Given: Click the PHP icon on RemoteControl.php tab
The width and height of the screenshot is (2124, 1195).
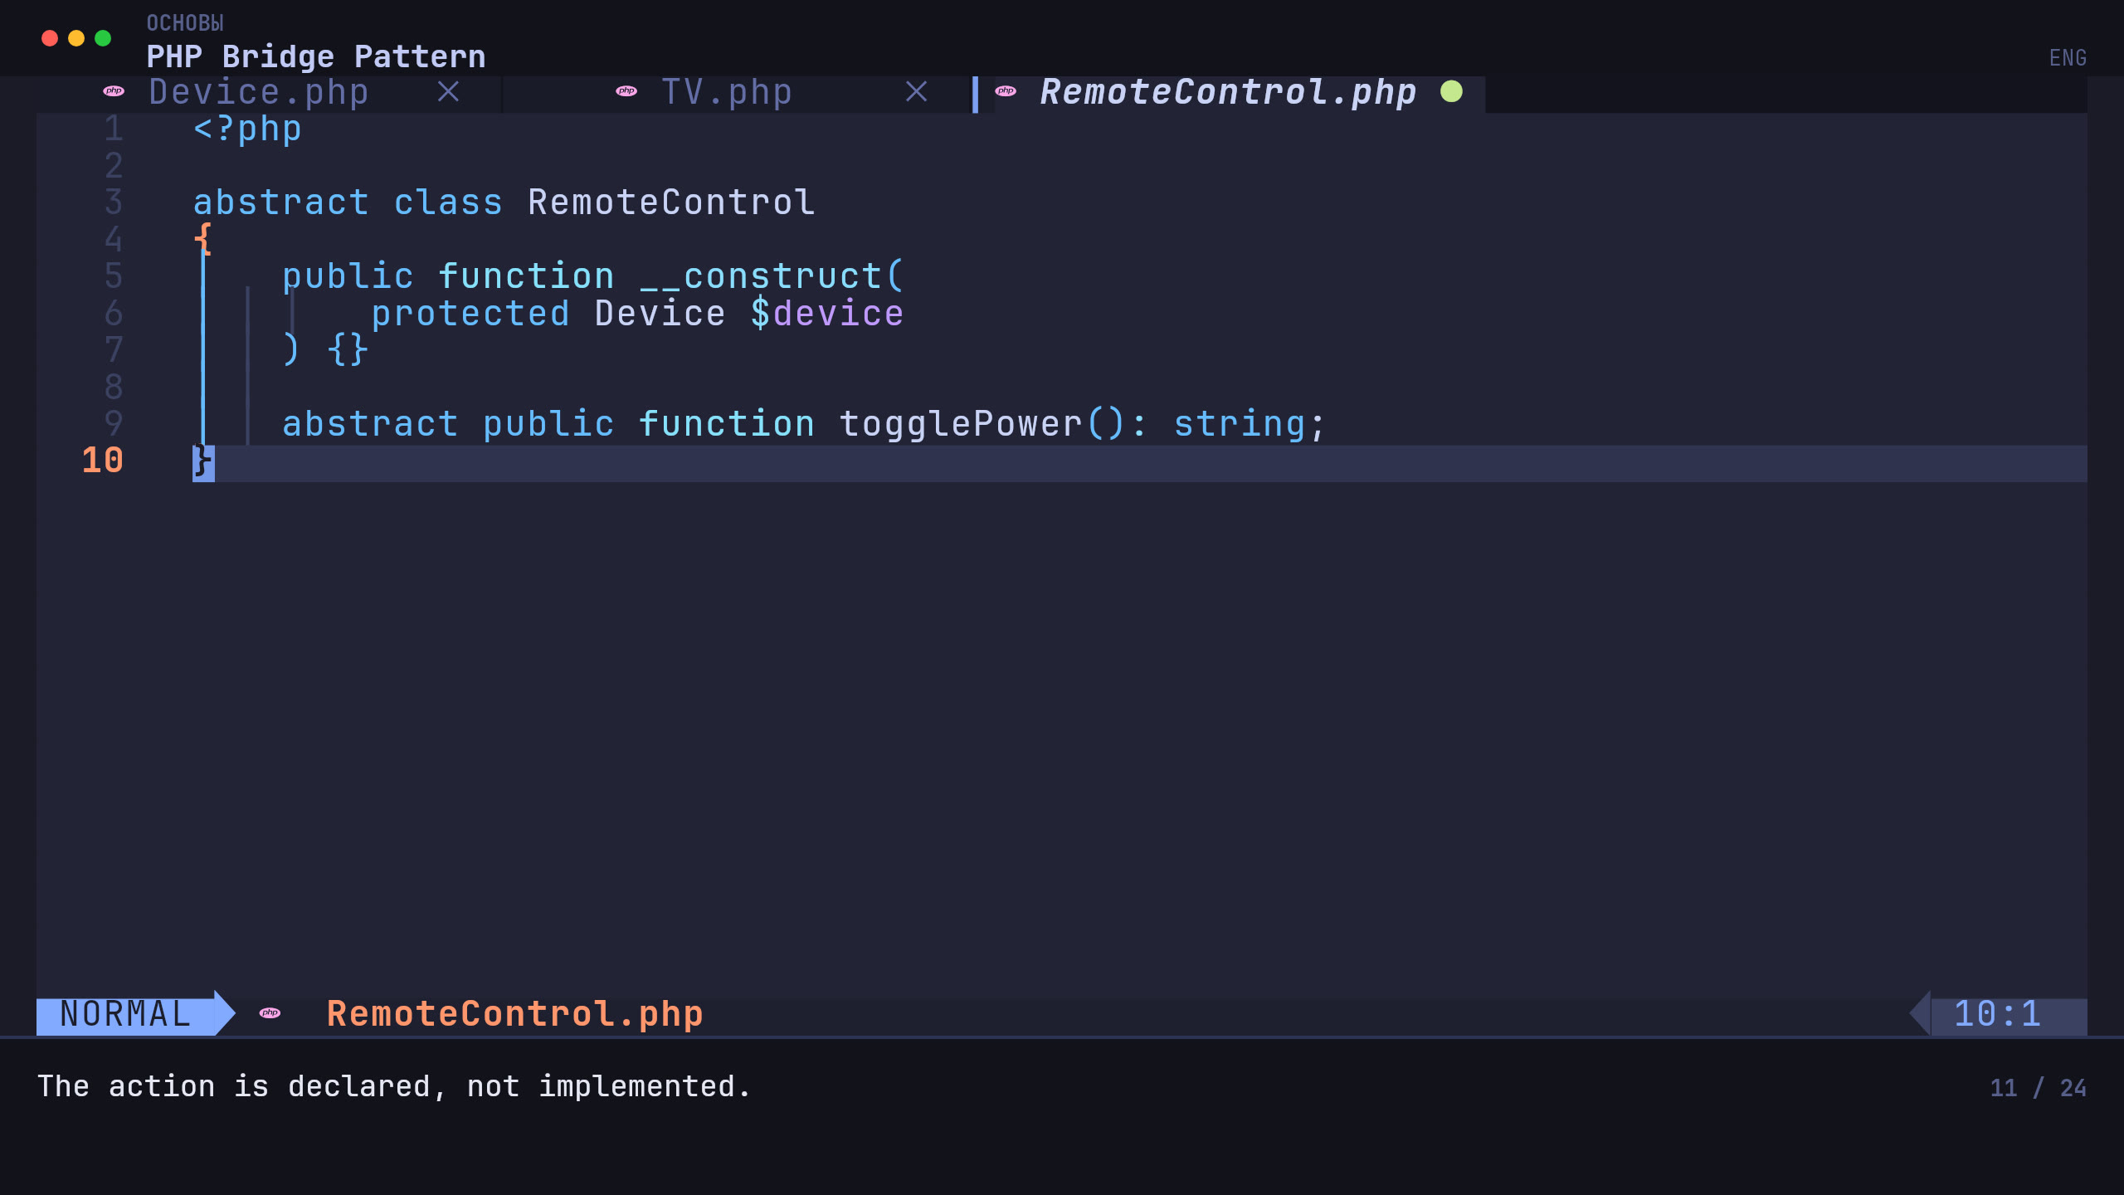Looking at the screenshot, I should [x=1006, y=91].
